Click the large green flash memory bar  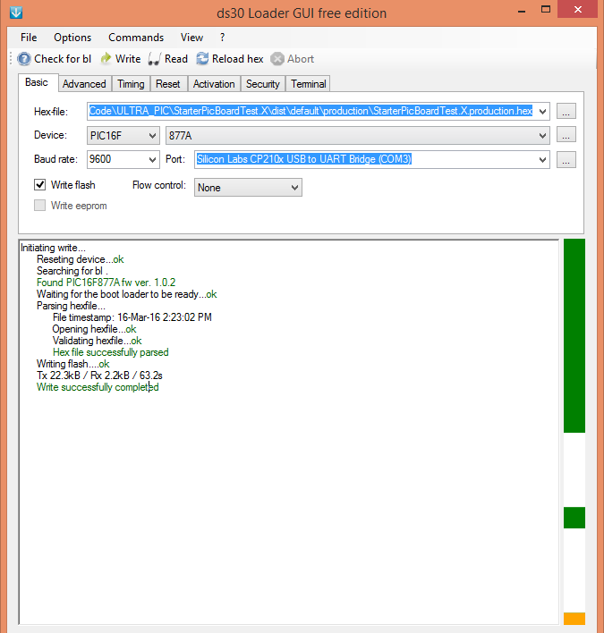[574, 335]
